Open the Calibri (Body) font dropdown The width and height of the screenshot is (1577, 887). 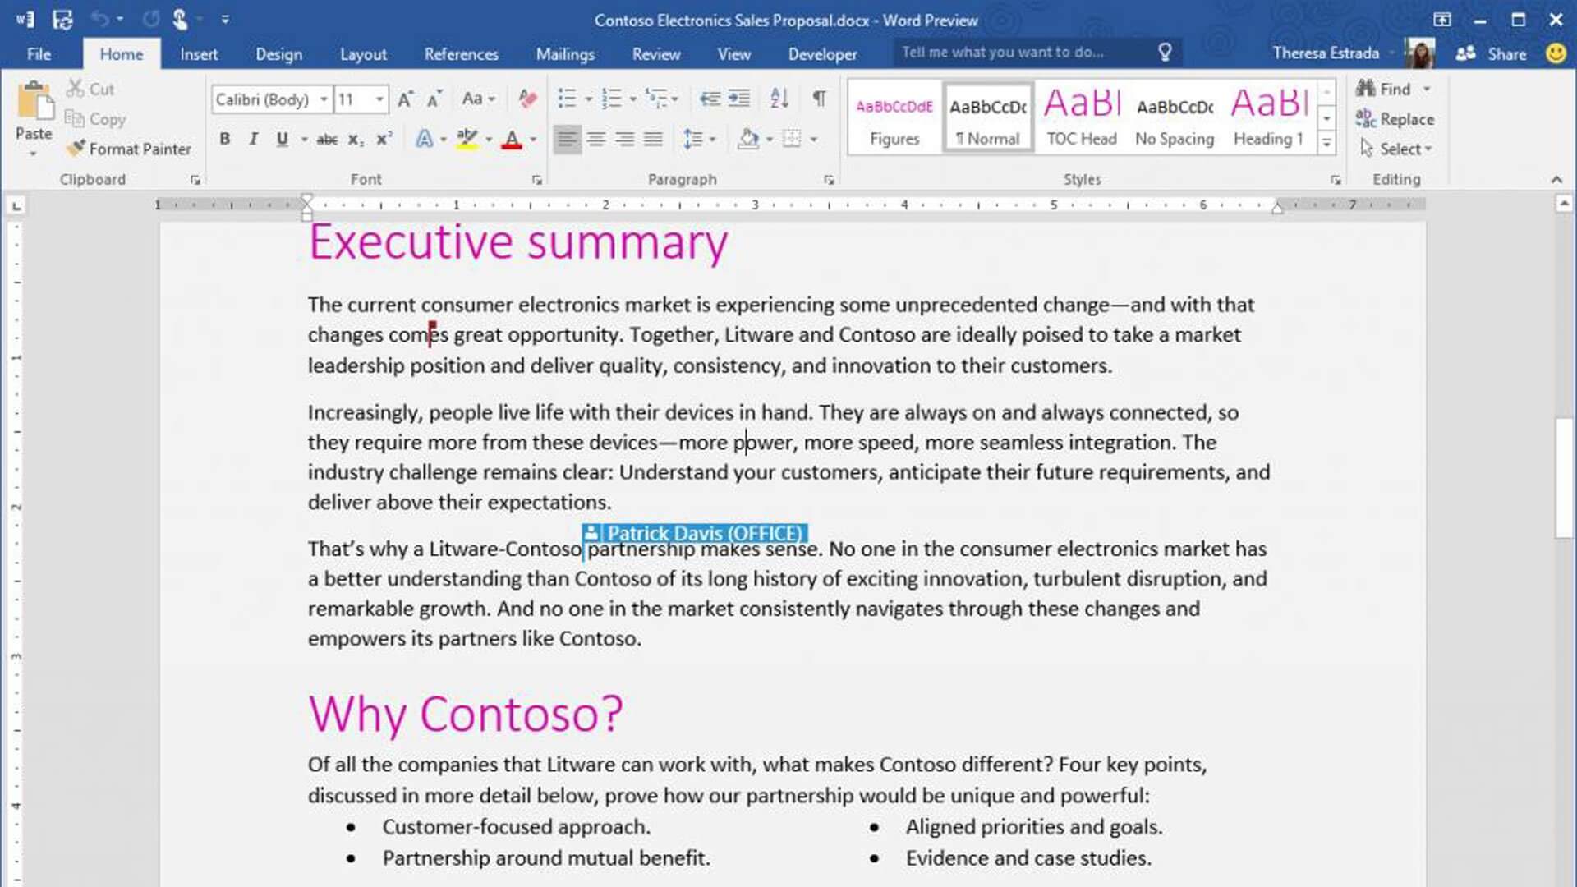[324, 99]
